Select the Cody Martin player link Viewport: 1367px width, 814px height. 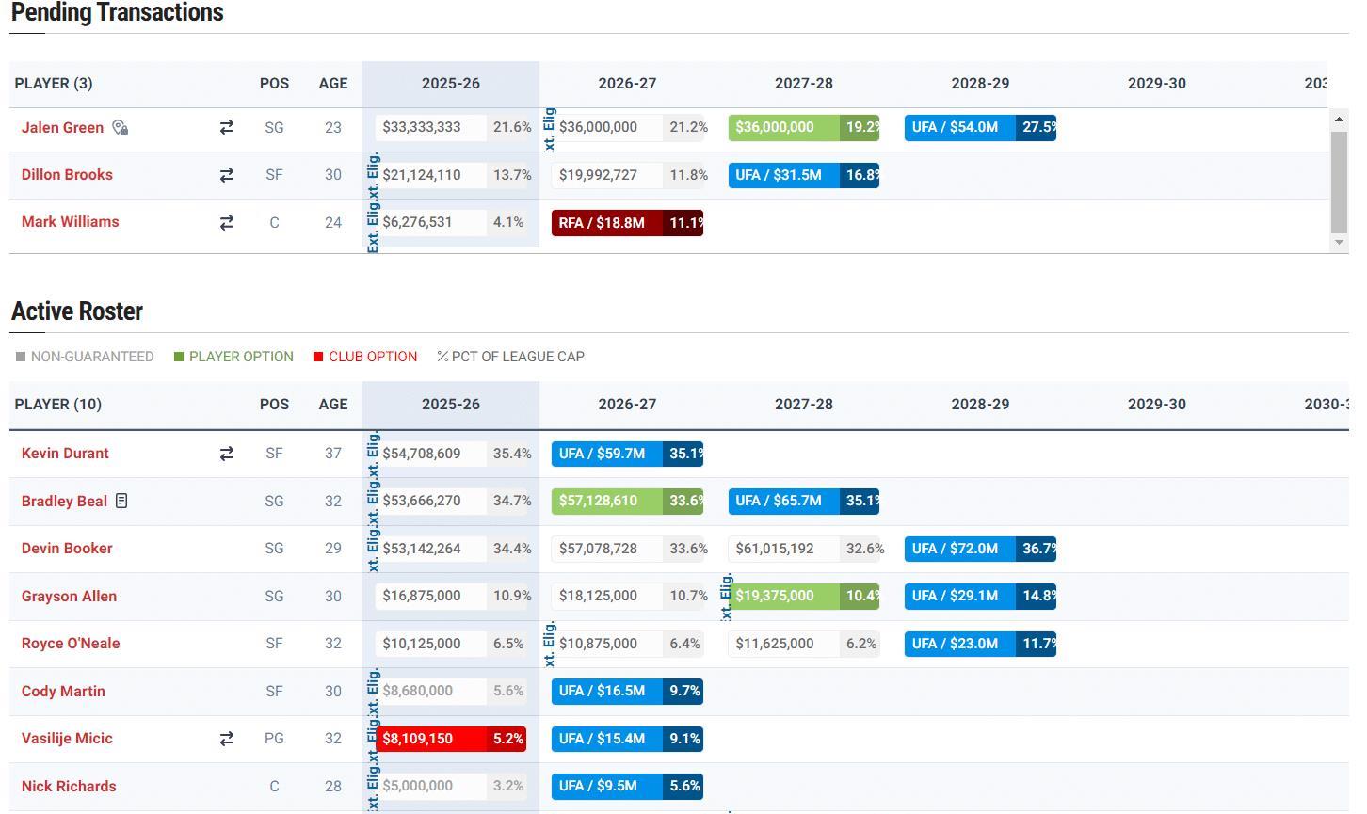(63, 691)
